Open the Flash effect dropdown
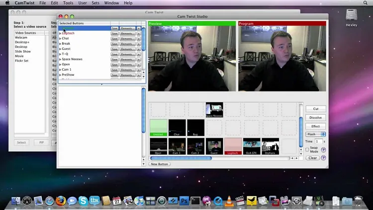 tap(315, 134)
